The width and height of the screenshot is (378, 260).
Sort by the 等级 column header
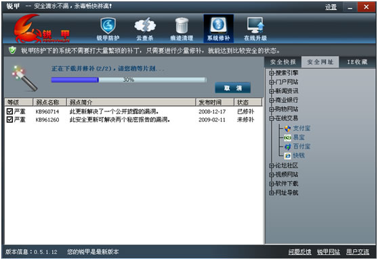coord(18,102)
